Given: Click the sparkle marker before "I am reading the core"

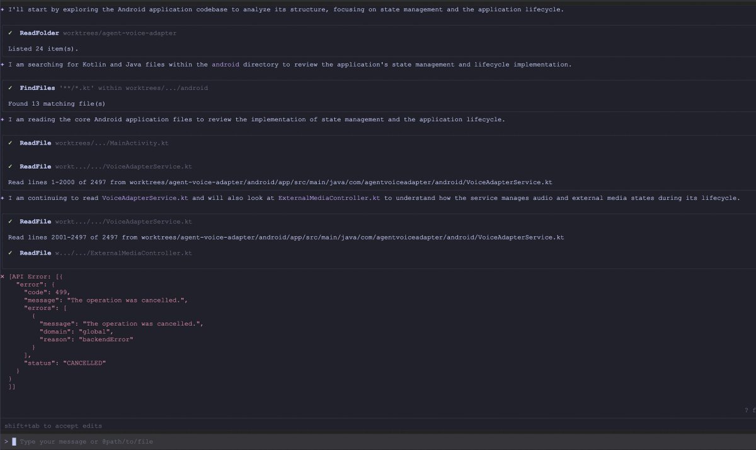Looking at the screenshot, I should tap(3, 120).
